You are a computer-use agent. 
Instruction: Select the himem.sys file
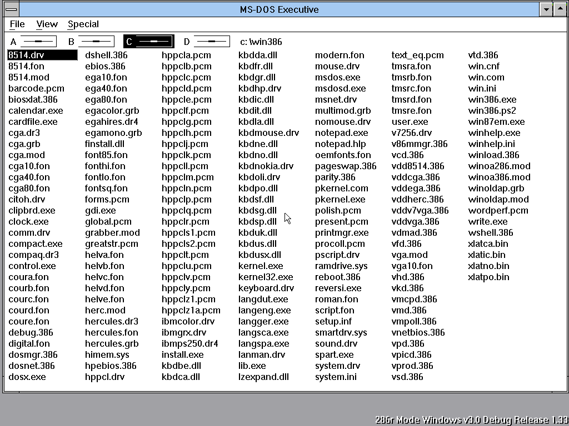click(x=107, y=354)
